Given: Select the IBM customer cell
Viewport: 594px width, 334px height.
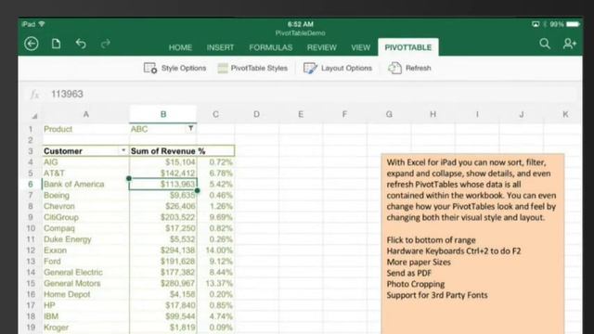Looking at the screenshot, I should tap(86, 316).
